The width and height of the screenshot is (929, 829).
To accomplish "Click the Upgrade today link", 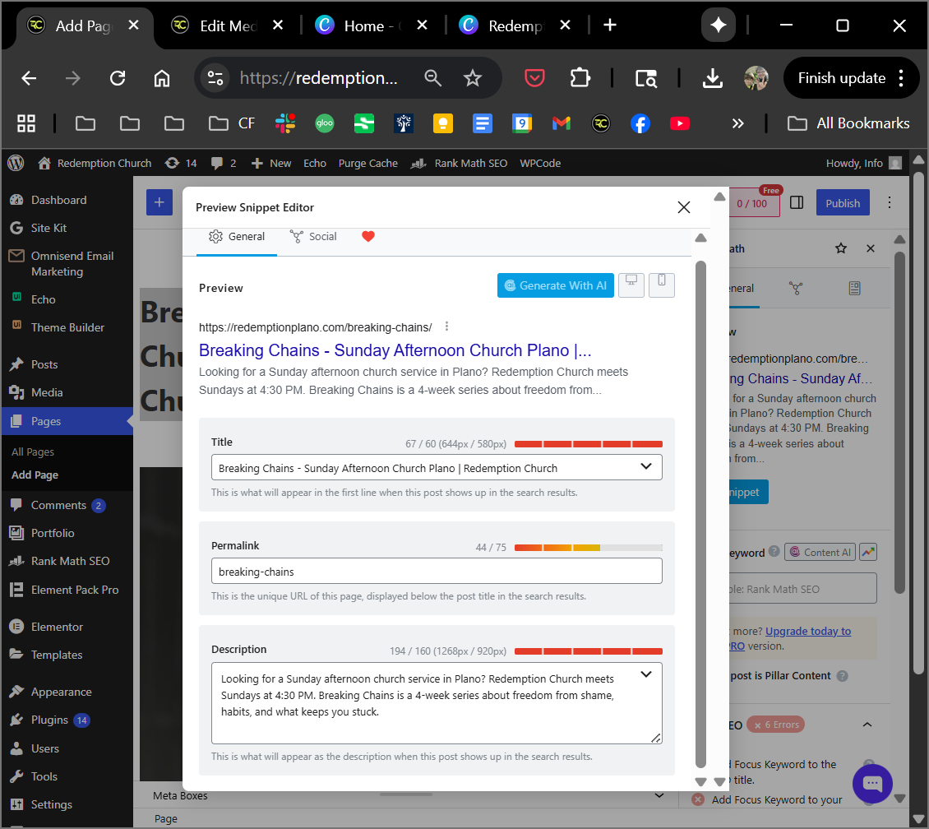I will click(x=807, y=632).
